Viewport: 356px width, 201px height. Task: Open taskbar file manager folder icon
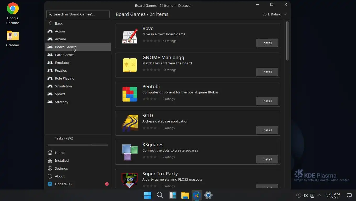tap(185, 195)
